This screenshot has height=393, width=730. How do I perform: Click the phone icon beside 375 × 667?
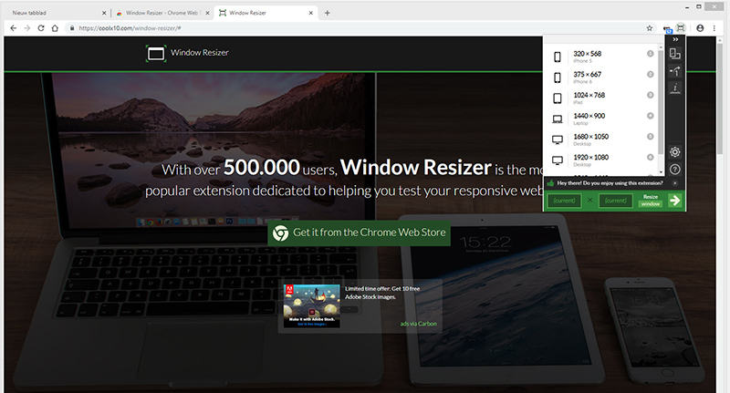coord(558,78)
